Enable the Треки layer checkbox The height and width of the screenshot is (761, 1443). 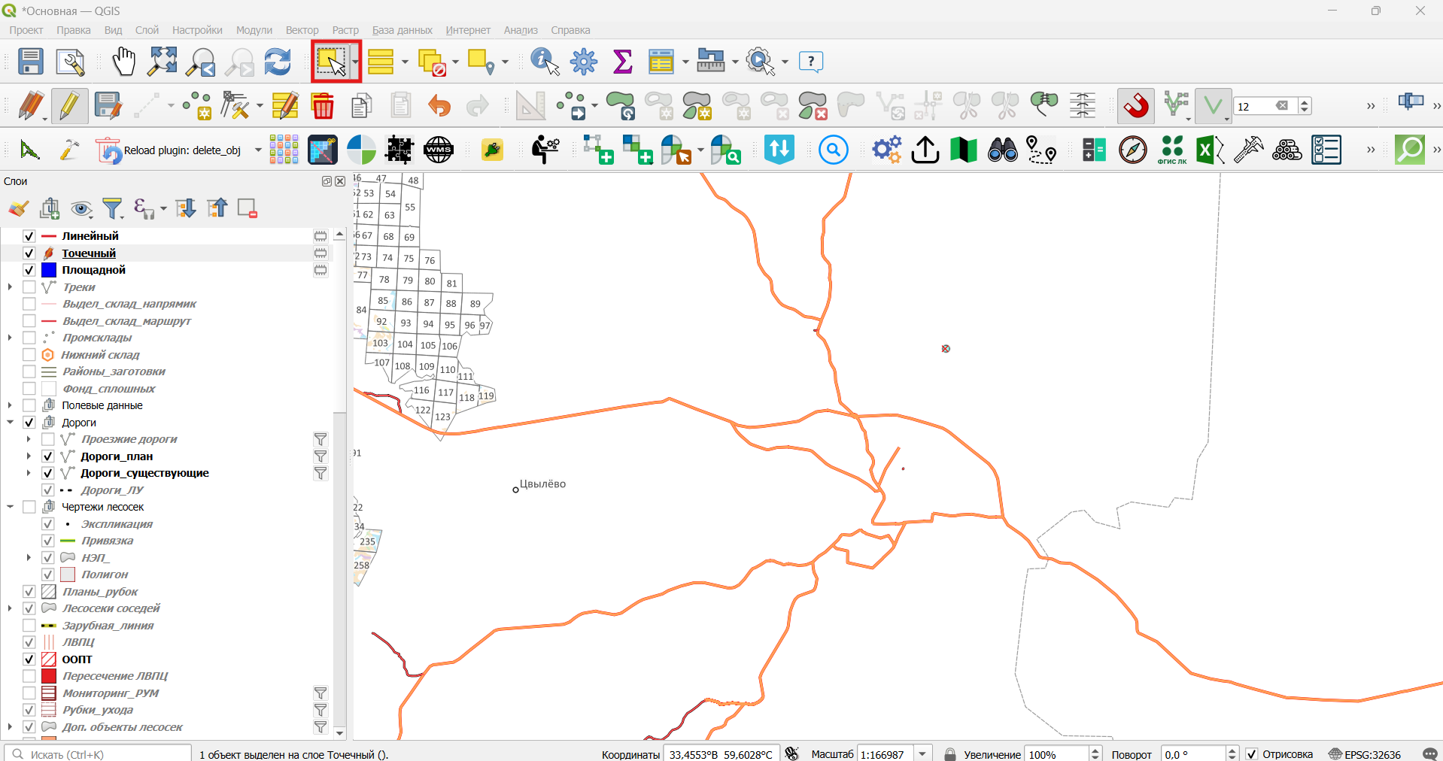click(29, 287)
